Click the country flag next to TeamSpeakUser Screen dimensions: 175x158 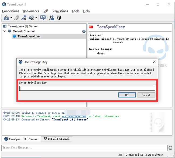[91, 27]
